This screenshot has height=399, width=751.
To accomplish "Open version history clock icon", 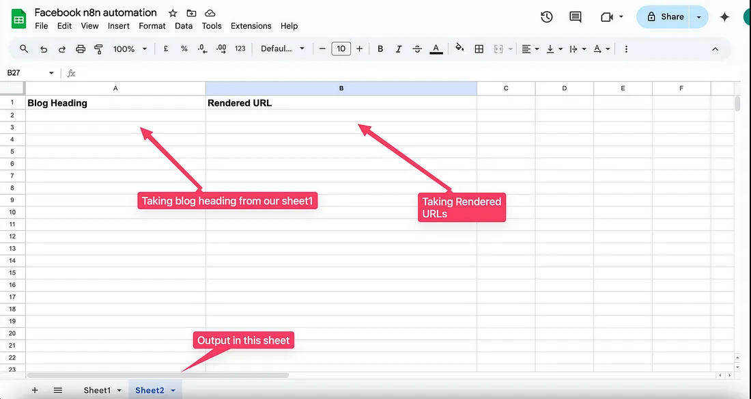I will 546,17.
